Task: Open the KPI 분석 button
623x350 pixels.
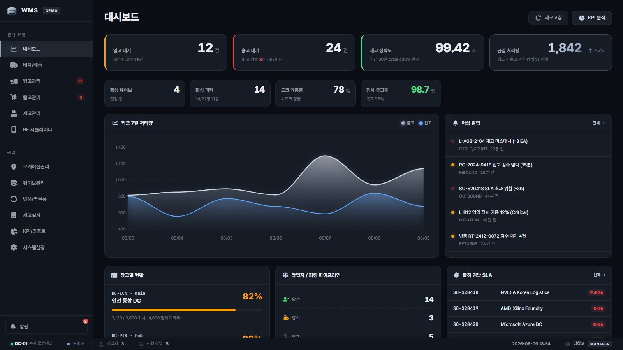Action: click(x=592, y=18)
